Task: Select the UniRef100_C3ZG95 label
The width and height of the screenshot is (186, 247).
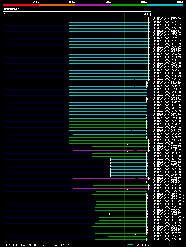Action: pos(167,146)
